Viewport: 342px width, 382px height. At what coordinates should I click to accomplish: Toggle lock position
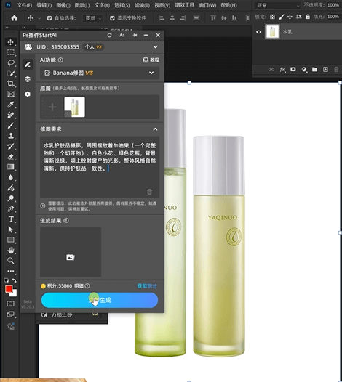point(290,17)
